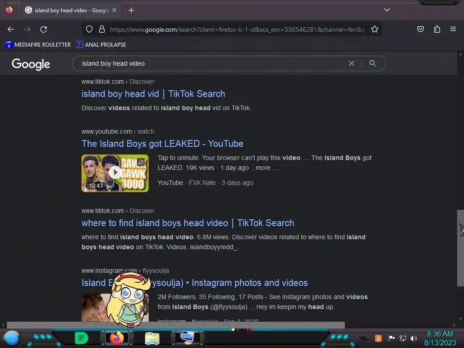This screenshot has width=464, height=348.
Task: Open a new tab with plus button
Action: coord(131,10)
